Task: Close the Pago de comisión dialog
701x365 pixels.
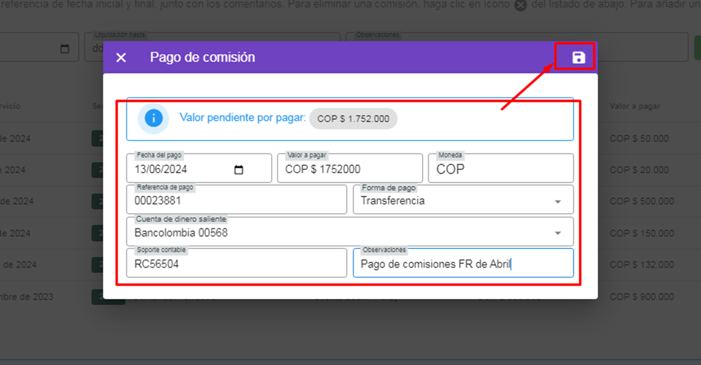Action: pos(121,58)
